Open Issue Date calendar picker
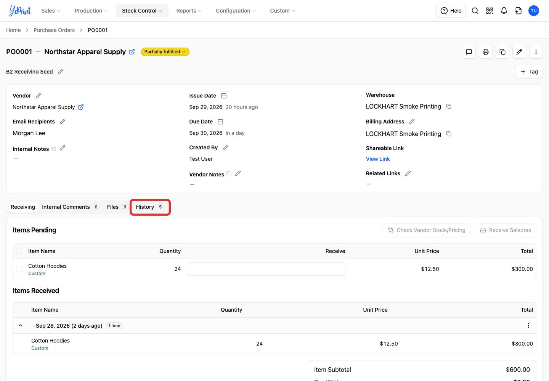This screenshot has height=381, width=549. pos(224,96)
